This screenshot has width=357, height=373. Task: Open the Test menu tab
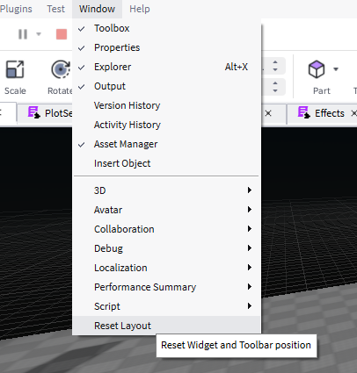pyautogui.click(x=55, y=9)
